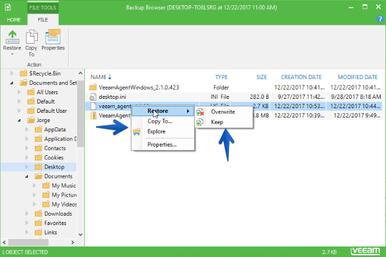Expand the Downloads tree node
Screen dimensions: 386x257
click(27, 213)
